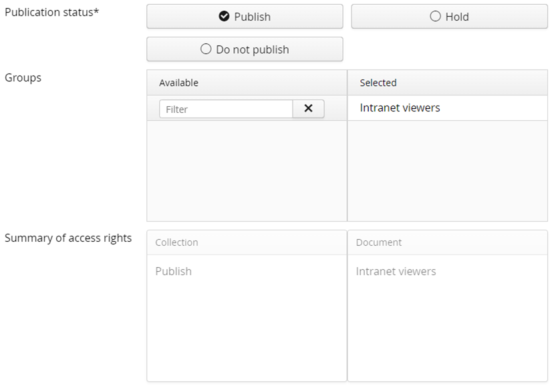Click the empty Available groups list area
Screen dimensions: 552x386
[247, 170]
